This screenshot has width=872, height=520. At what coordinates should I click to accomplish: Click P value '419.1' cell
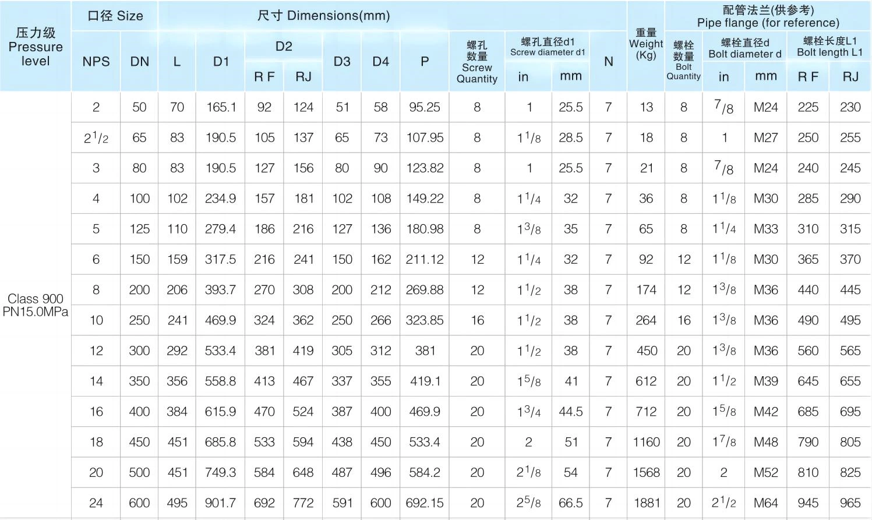click(425, 381)
